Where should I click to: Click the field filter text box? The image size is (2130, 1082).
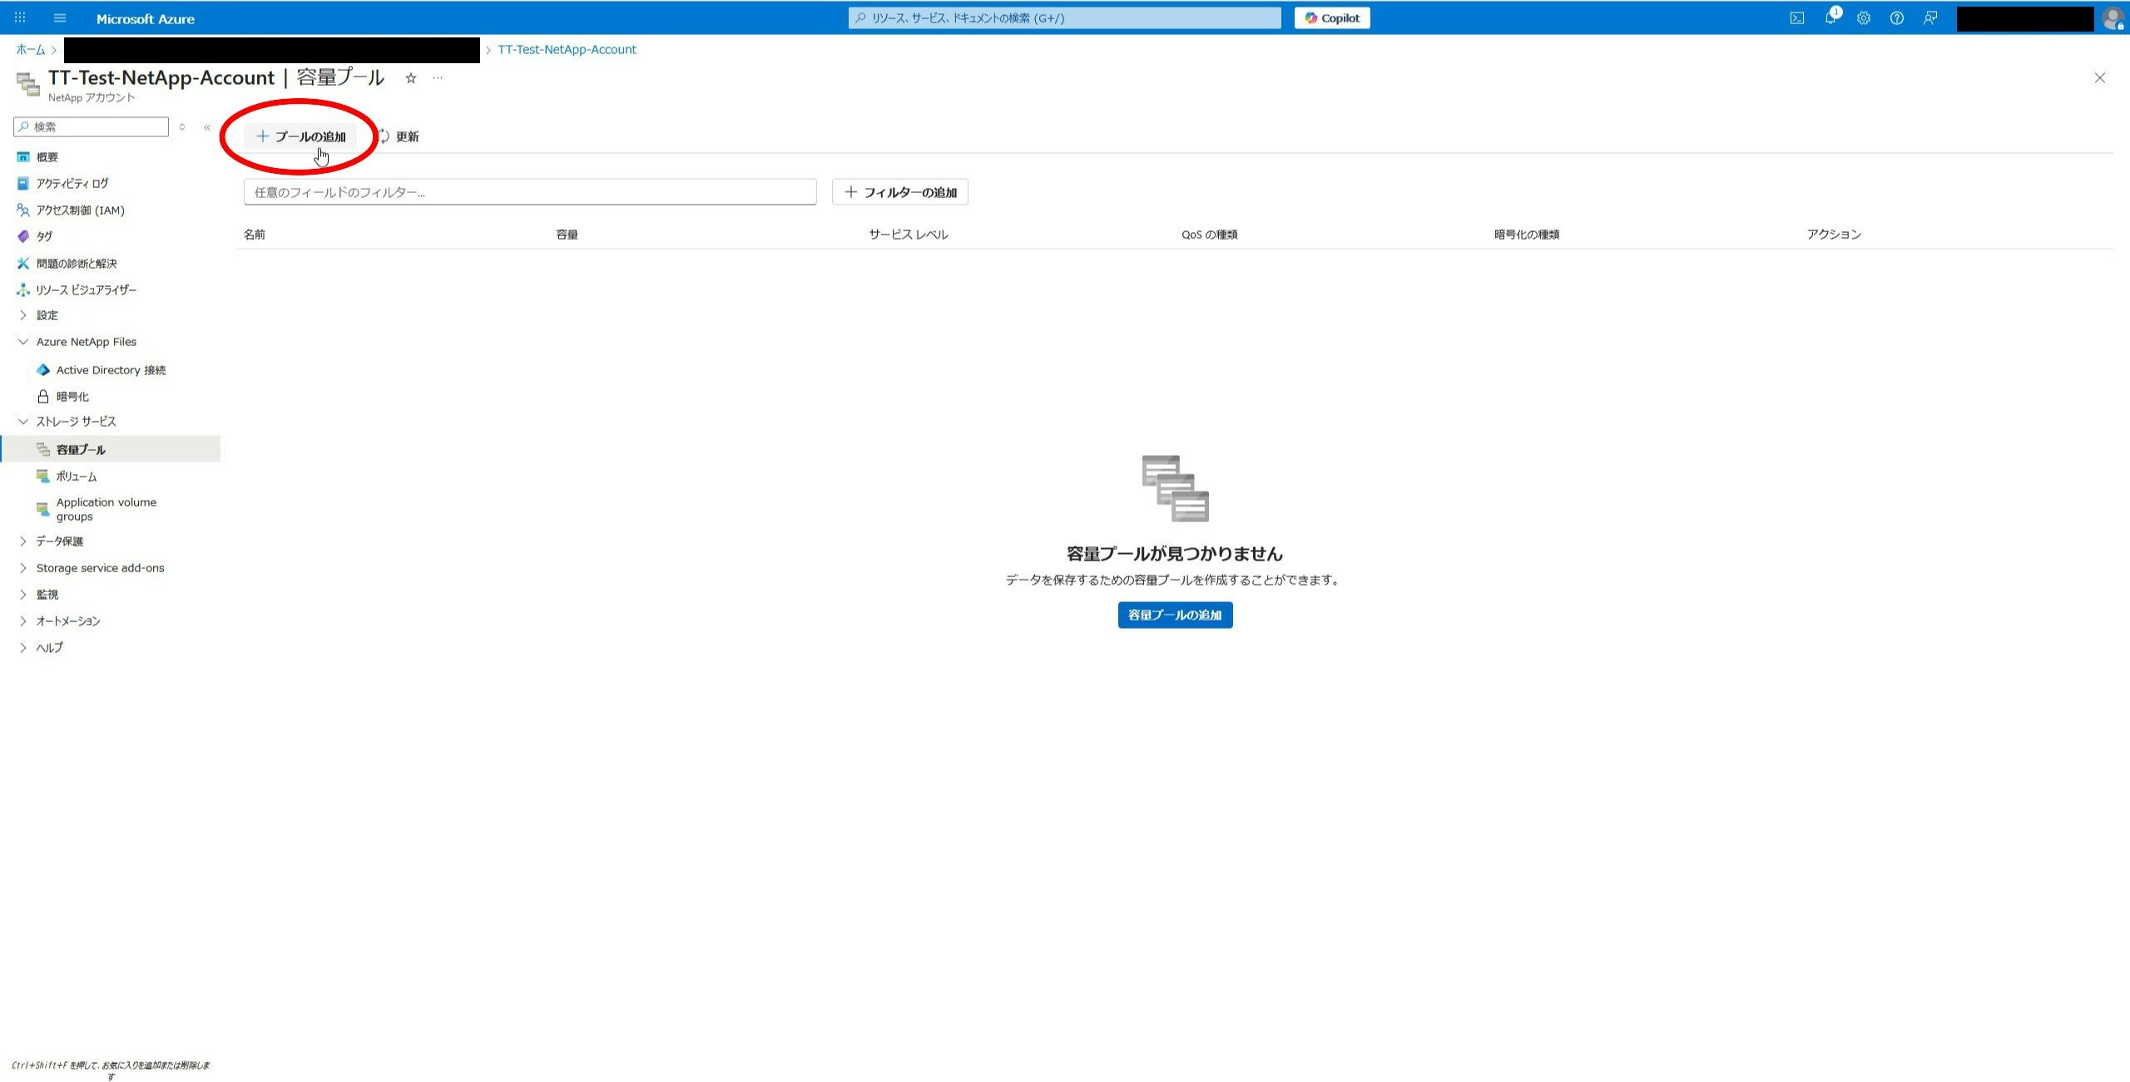pos(529,192)
